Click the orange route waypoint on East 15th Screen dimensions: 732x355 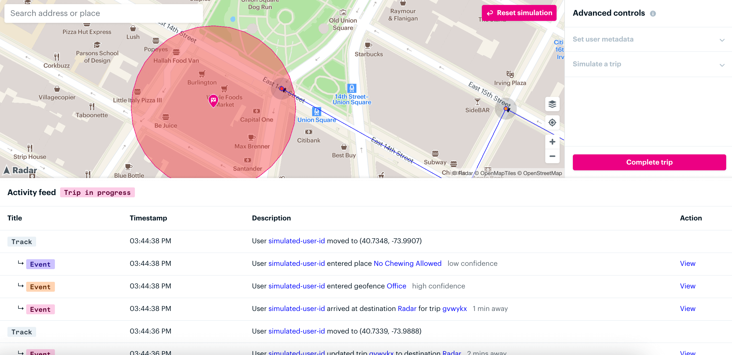click(x=506, y=109)
